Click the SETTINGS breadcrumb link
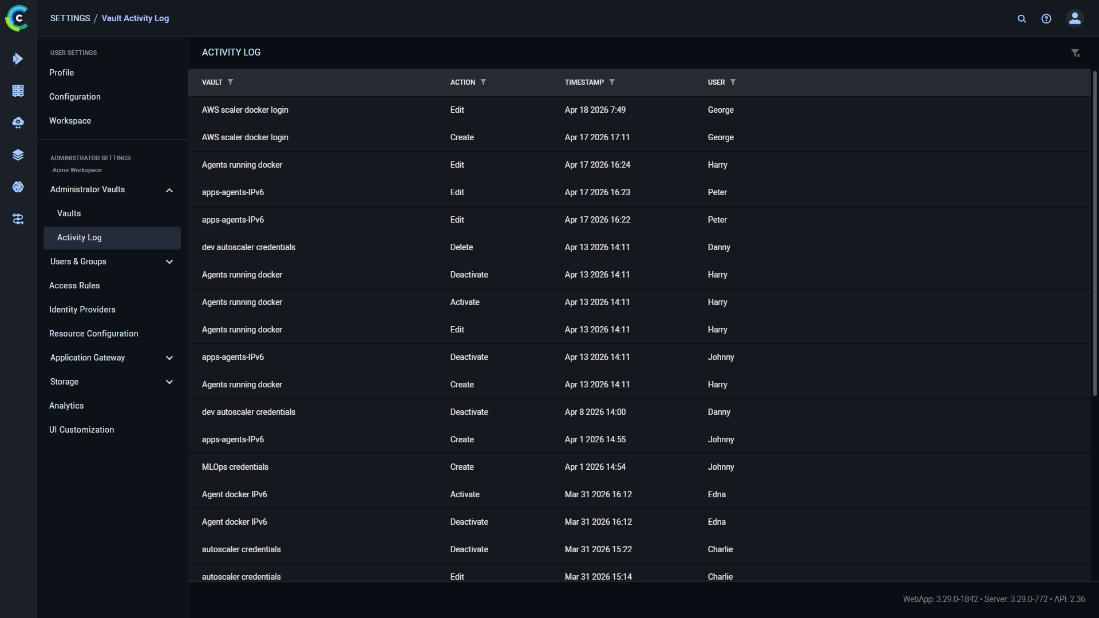 [70, 18]
